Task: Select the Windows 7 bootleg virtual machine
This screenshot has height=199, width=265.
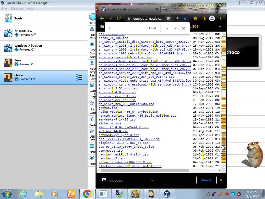Action: click(44, 48)
